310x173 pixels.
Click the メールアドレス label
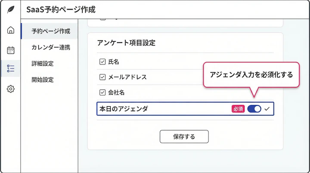click(x=127, y=77)
